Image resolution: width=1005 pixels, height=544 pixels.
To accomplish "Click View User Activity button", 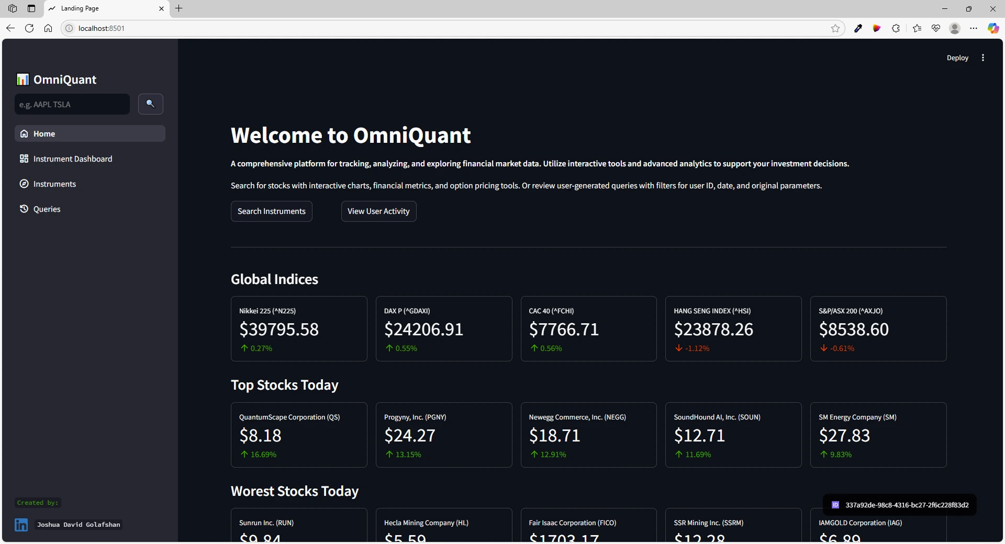I will click(x=378, y=211).
